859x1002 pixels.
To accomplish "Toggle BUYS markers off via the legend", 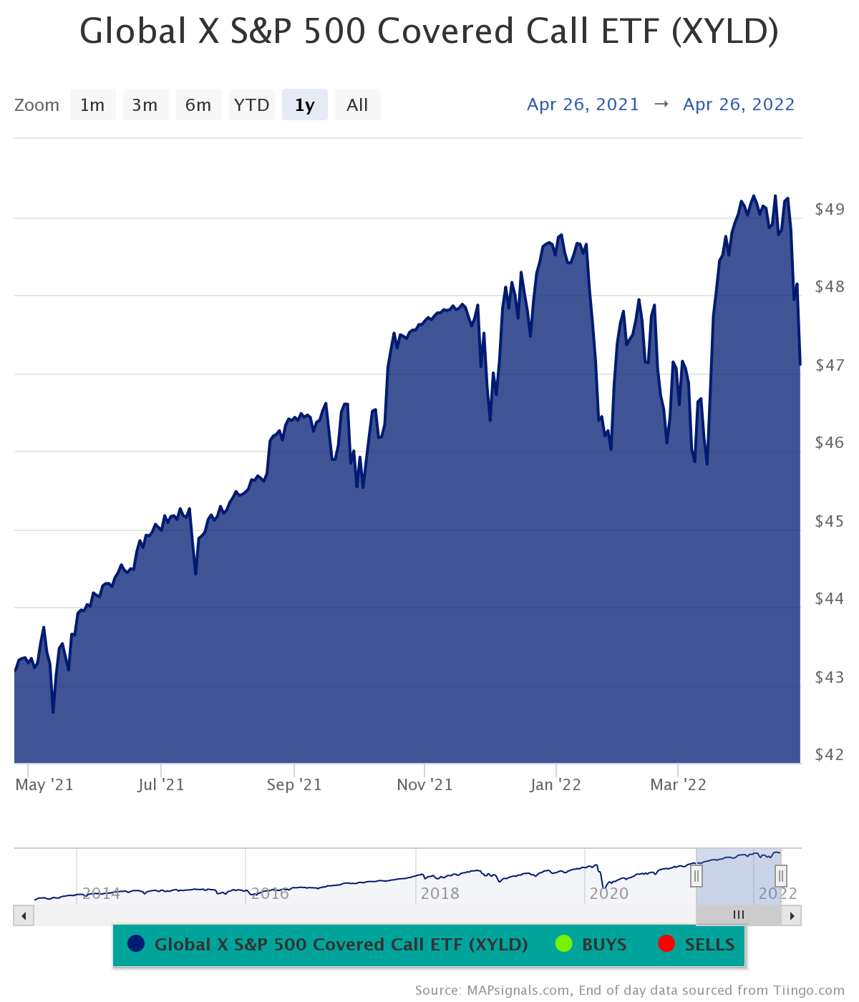I will pos(601,944).
